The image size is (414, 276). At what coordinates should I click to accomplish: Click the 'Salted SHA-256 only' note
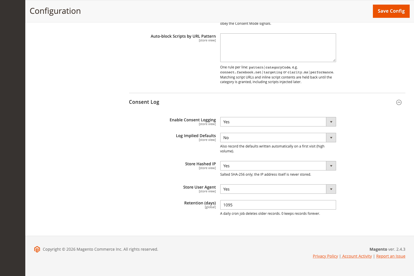(x=266, y=175)
